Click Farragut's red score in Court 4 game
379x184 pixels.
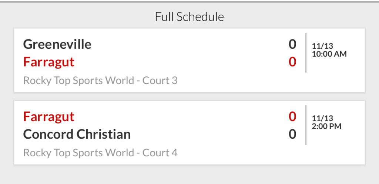click(292, 117)
